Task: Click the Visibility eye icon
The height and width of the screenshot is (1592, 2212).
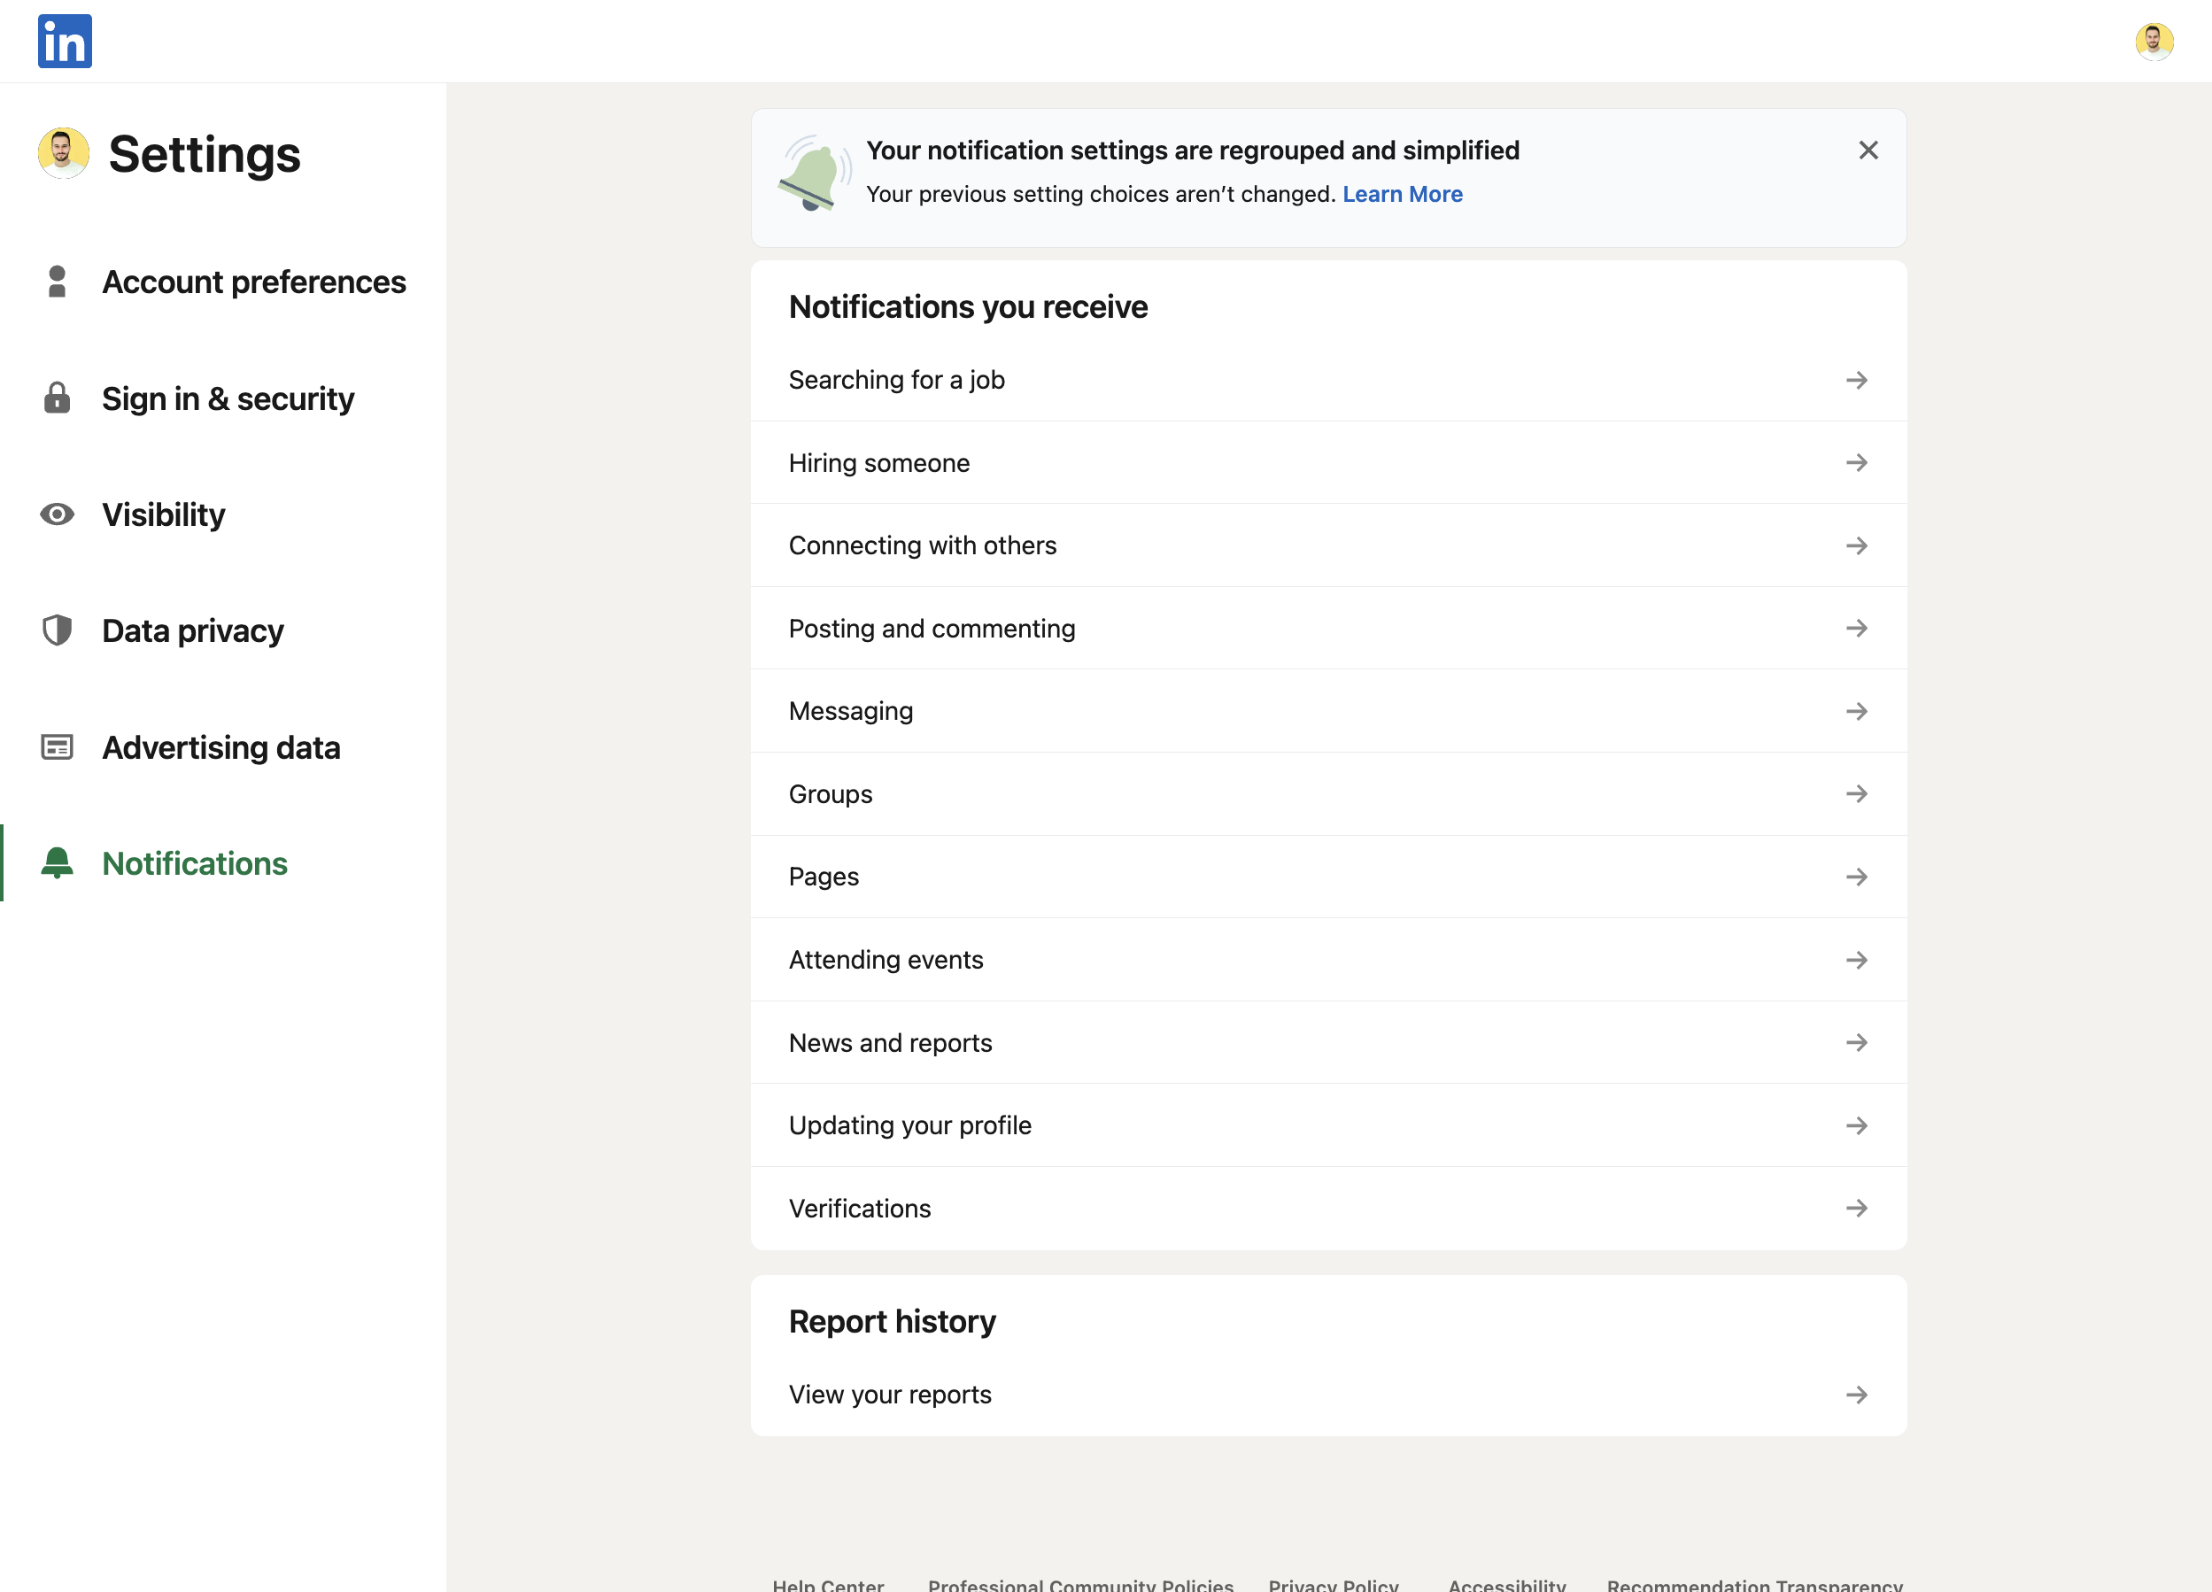Action: click(x=57, y=514)
